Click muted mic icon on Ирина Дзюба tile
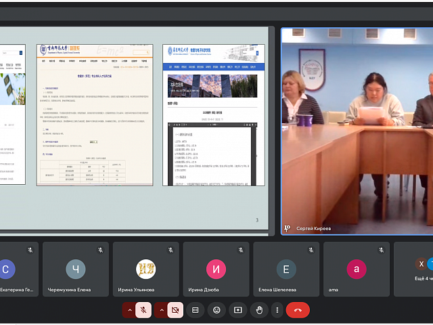 click(x=241, y=250)
